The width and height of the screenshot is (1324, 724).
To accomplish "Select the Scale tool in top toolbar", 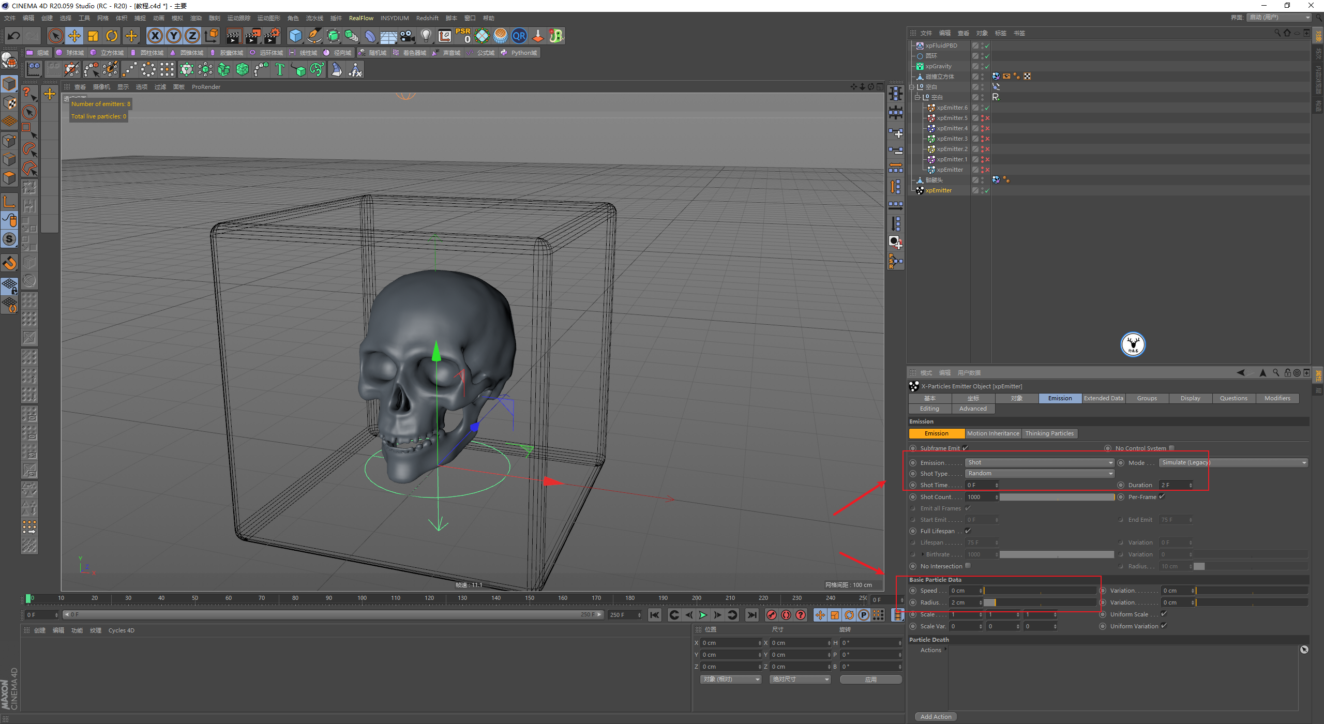I will pos(93,36).
